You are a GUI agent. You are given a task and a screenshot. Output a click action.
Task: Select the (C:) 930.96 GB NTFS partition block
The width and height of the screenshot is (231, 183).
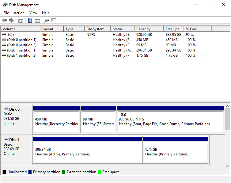(170, 120)
